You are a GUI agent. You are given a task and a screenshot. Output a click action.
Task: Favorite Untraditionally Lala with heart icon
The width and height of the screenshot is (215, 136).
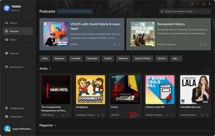coord(207,115)
